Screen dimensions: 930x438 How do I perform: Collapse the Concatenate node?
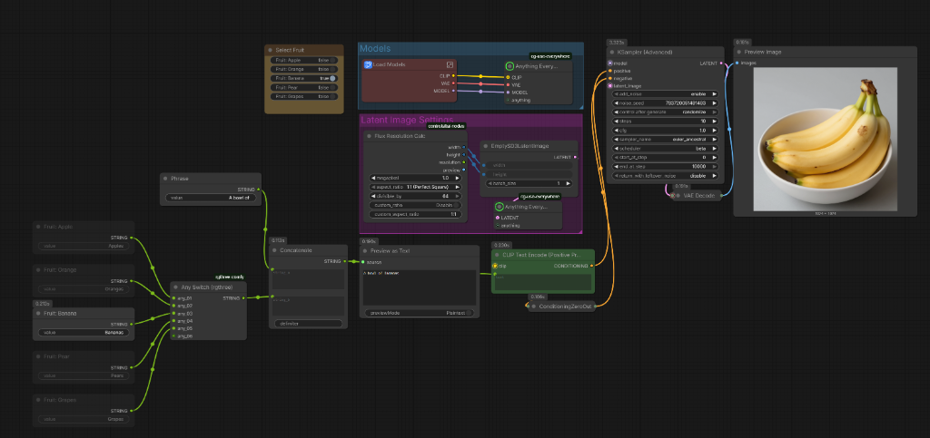tap(275, 250)
